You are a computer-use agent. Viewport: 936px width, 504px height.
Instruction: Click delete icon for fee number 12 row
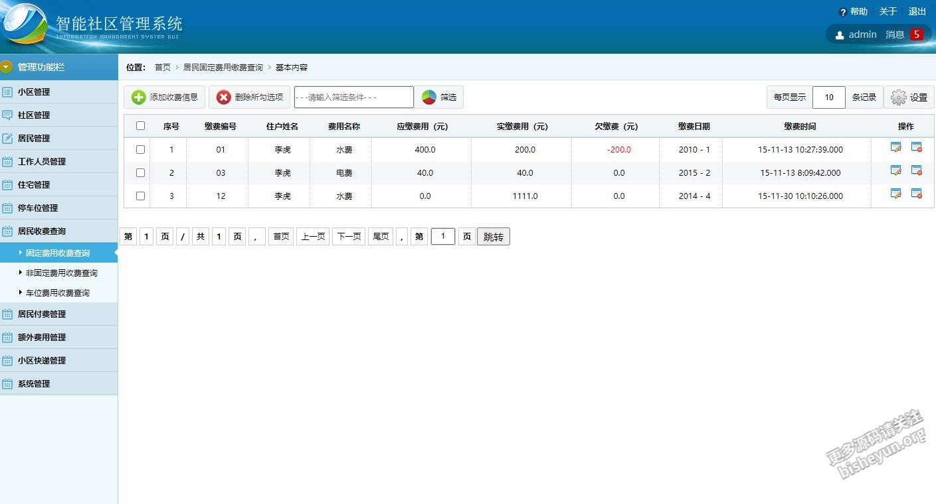coord(917,194)
